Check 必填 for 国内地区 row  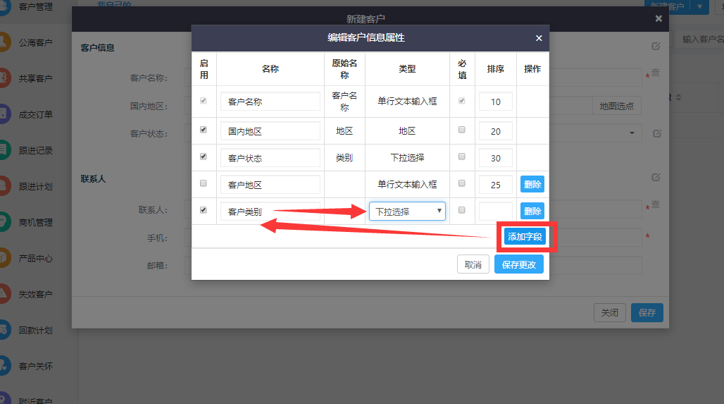[462, 130]
